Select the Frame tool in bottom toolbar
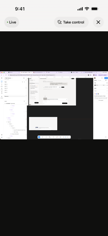Screen dimensions: 108x236 coord(42,137)
